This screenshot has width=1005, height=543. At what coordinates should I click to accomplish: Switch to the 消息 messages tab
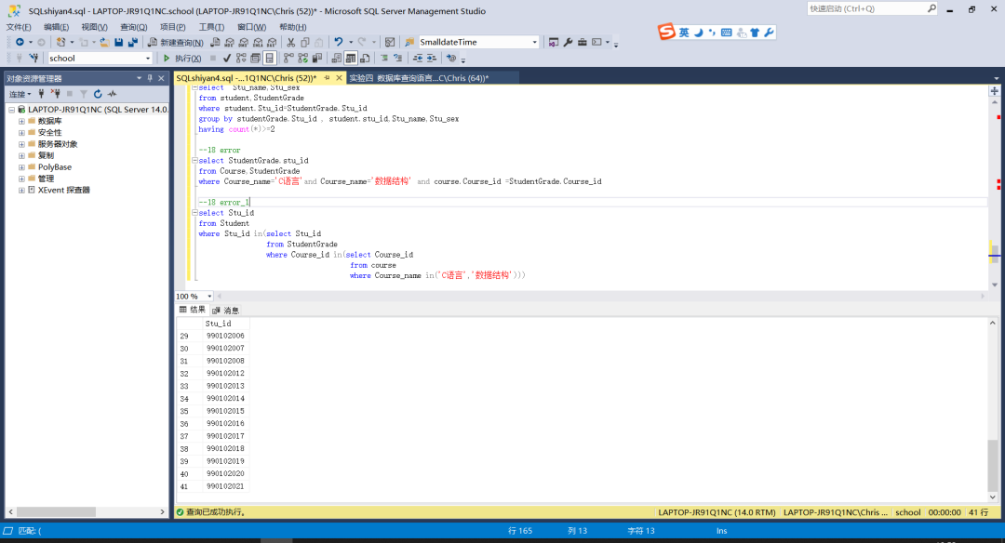pyautogui.click(x=225, y=310)
